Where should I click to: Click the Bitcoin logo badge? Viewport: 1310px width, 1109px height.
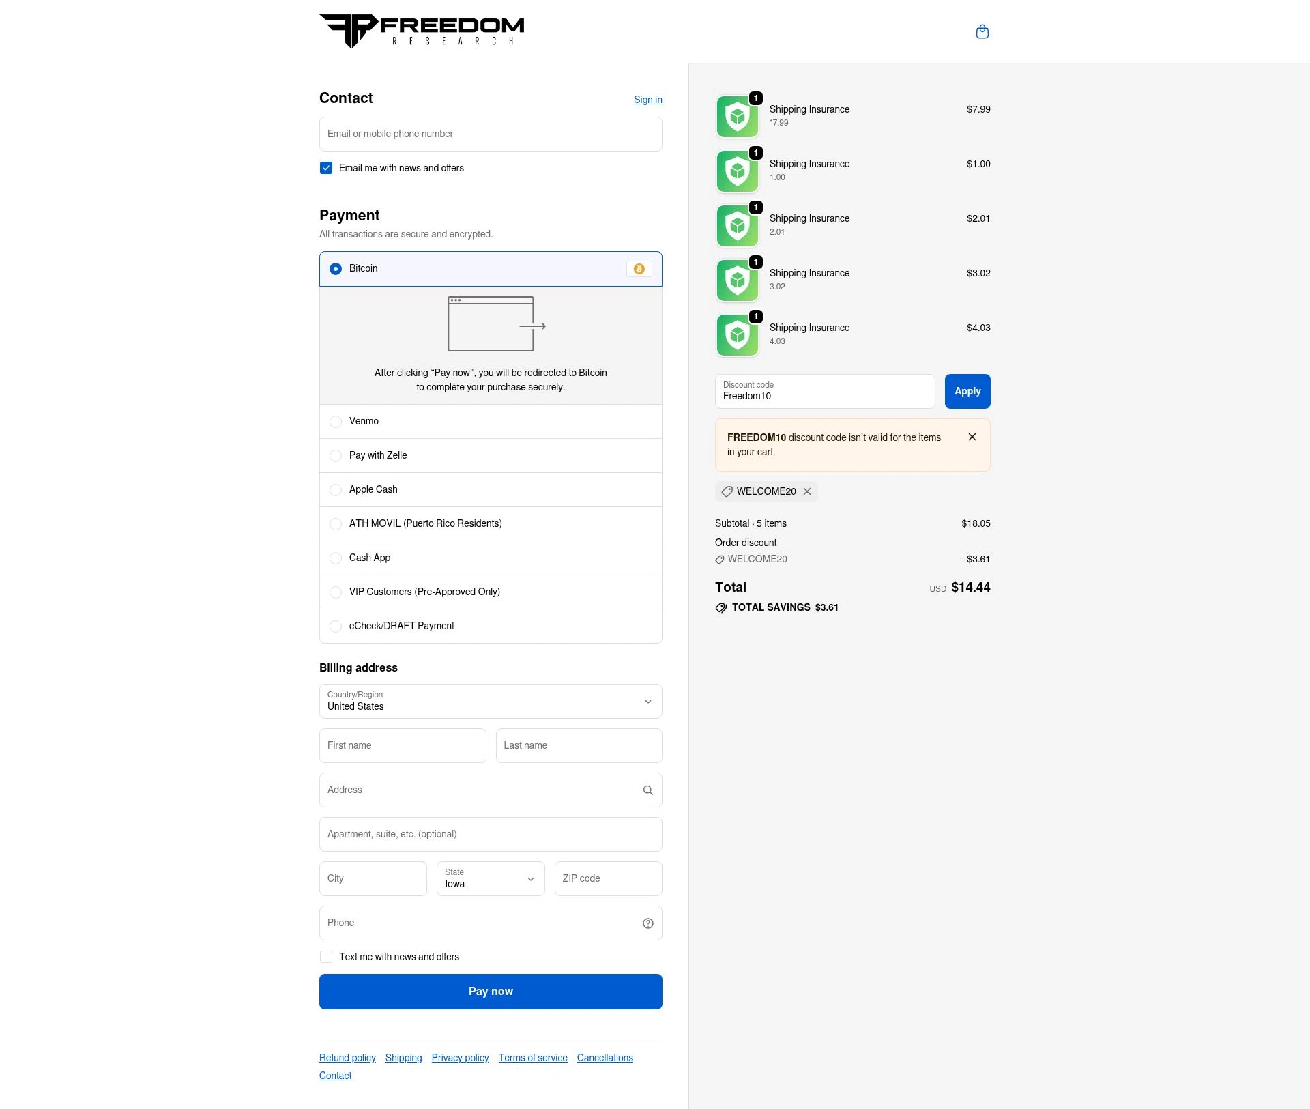click(639, 269)
